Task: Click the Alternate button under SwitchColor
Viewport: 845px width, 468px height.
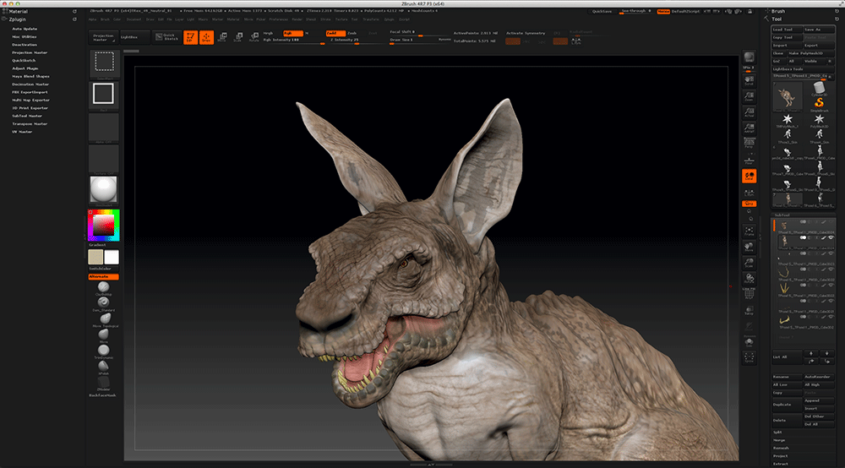Action: (x=103, y=276)
